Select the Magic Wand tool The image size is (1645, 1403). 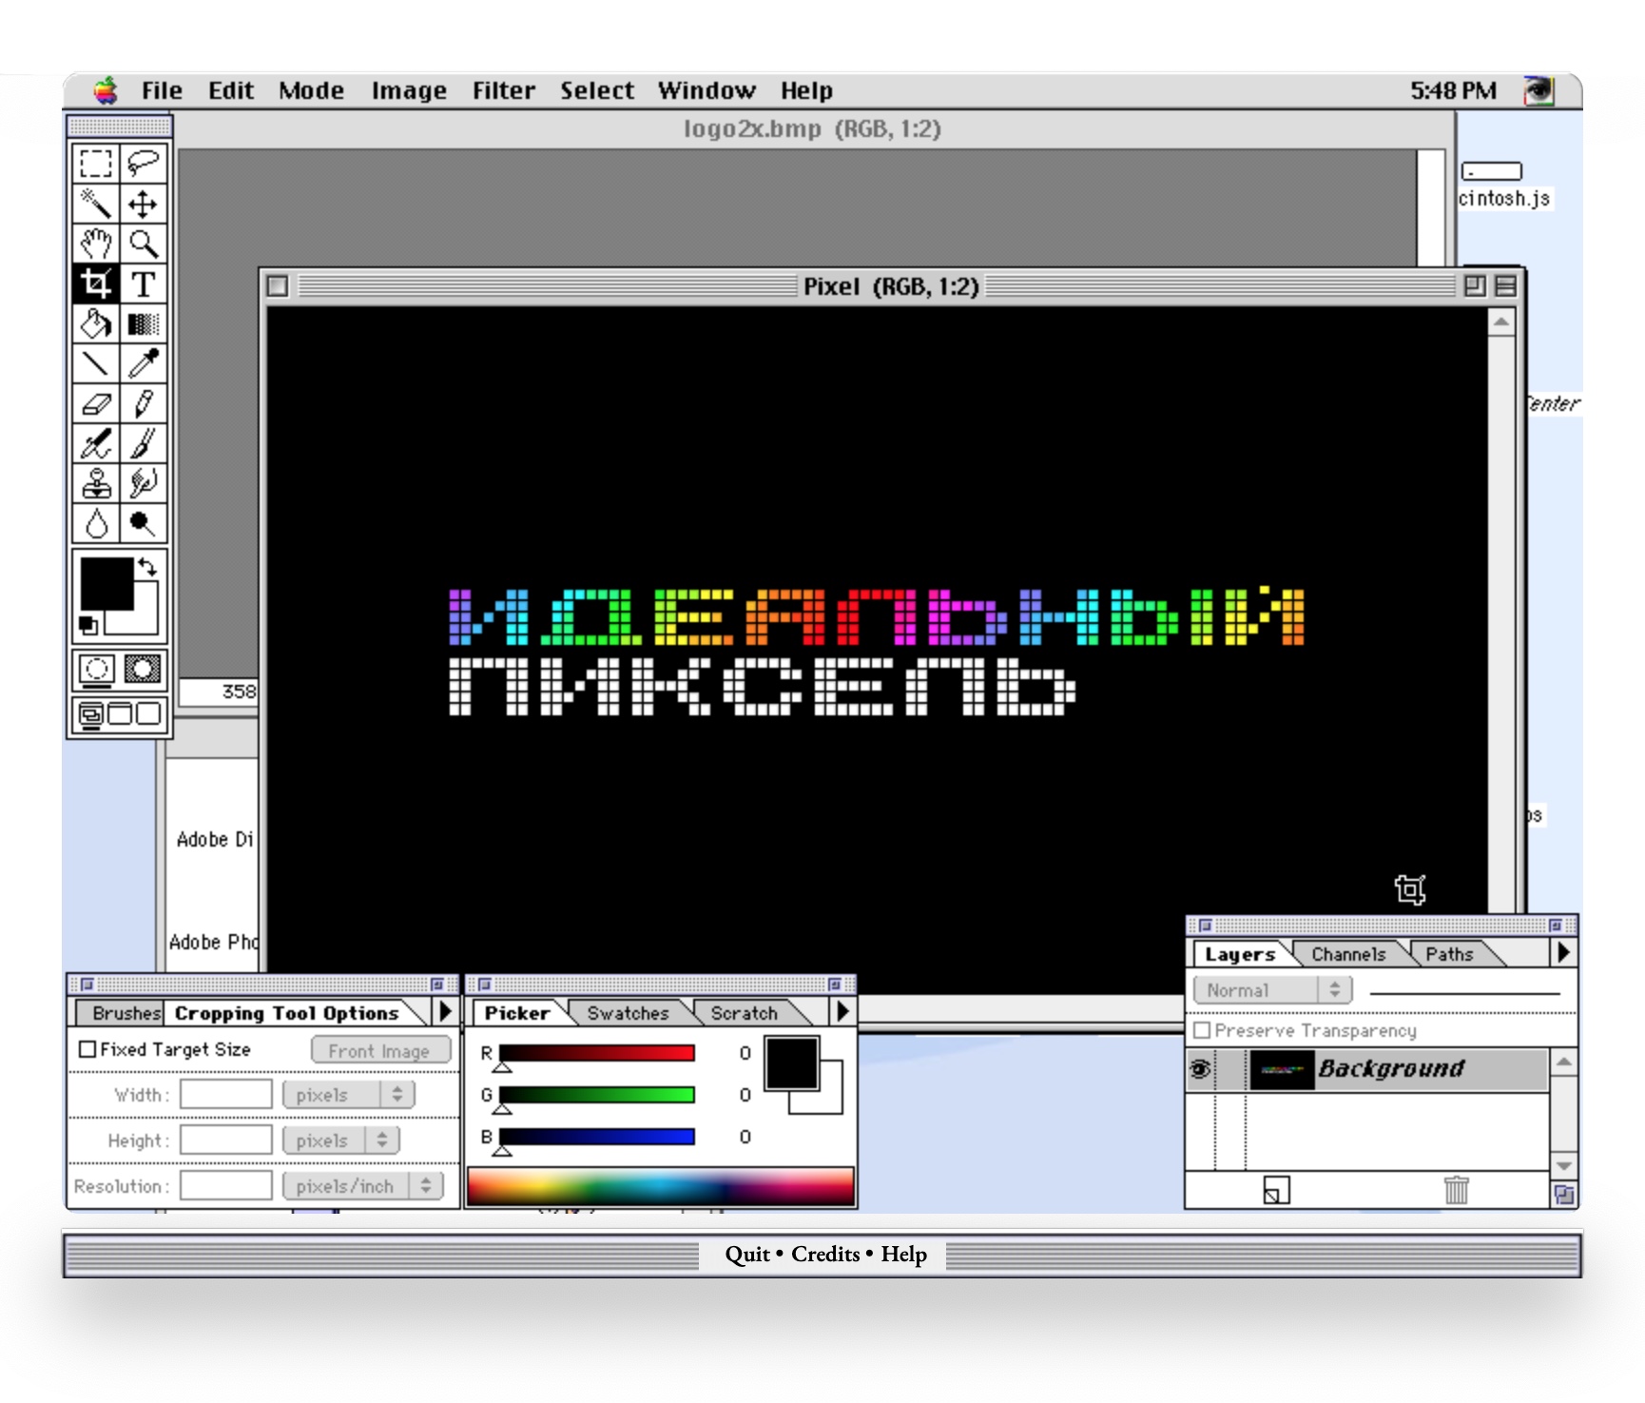click(96, 204)
